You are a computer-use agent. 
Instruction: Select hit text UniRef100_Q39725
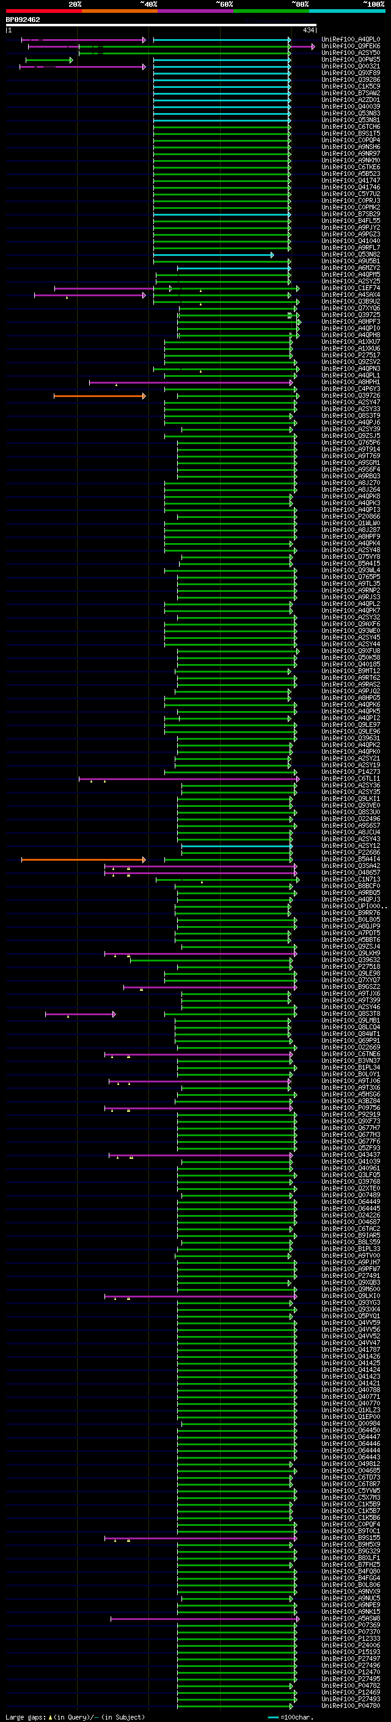tap(351, 315)
